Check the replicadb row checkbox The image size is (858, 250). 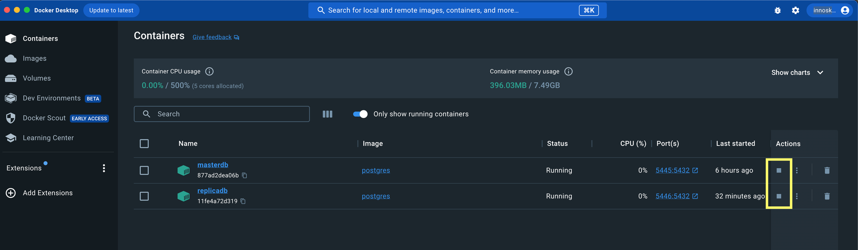[144, 196]
